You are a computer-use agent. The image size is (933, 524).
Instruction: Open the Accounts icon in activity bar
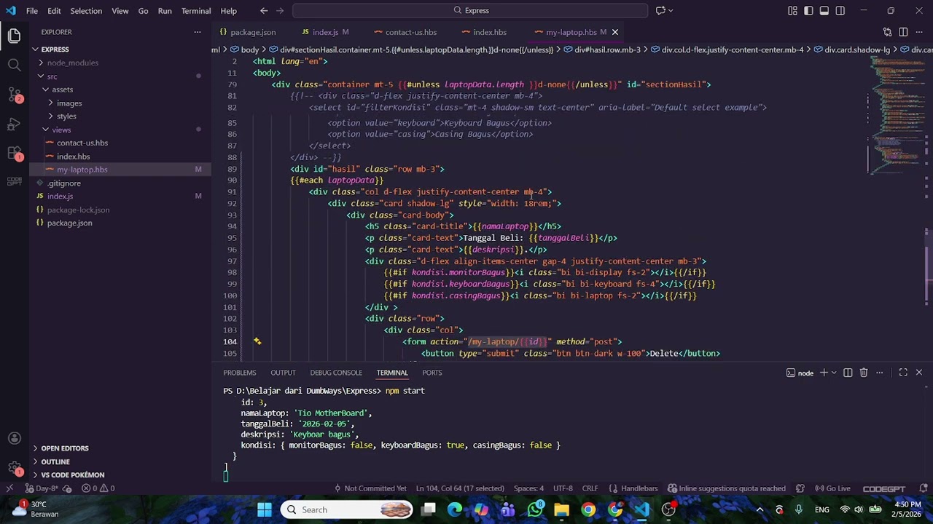click(15, 438)
